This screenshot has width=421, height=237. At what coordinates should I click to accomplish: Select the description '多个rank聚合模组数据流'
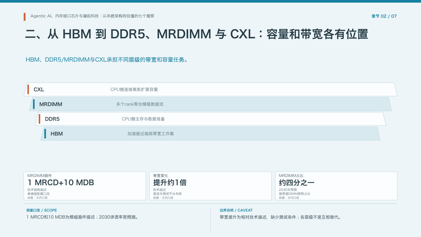[x=140, y=104]
